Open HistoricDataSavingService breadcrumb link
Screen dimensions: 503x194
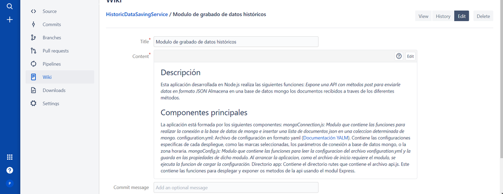137,15
